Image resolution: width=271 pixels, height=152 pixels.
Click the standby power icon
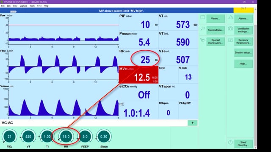[230, 142]
